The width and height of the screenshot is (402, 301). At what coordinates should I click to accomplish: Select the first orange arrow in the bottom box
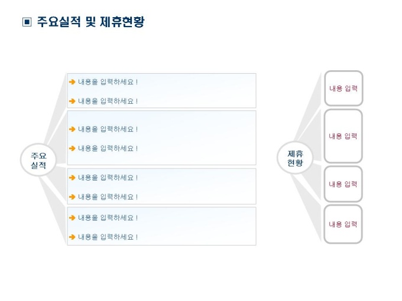tap(72, 218)
